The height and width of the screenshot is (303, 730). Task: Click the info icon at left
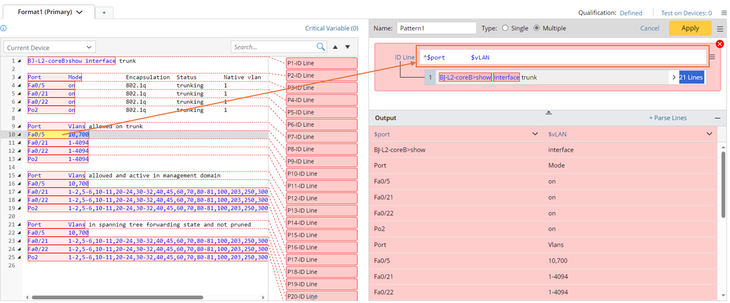coord(4,28)
